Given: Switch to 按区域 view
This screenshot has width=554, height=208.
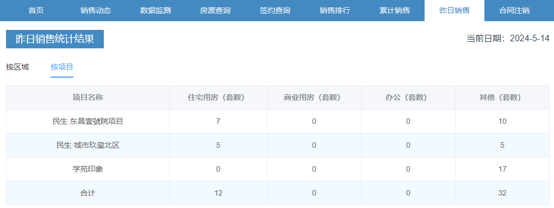Looking at the screenshot, I should tap(17, 67).
